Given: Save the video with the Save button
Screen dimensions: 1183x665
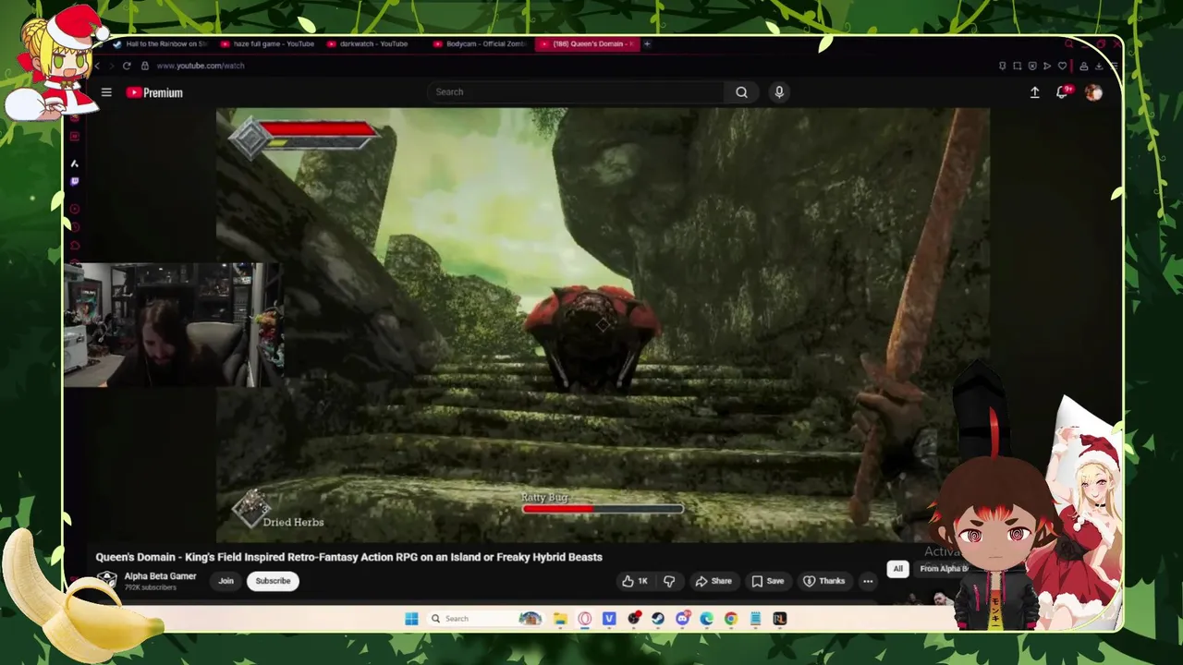Looking at the screenshot, I should [x=767, y=581].
